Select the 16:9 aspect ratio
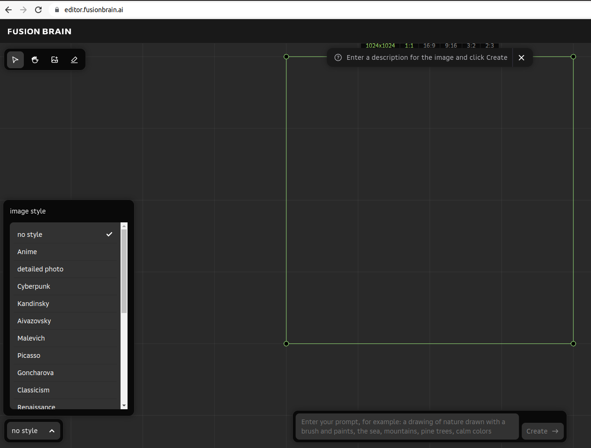Image resolution: width=591 pixels, height=448 pixels. click(x=429, y=45)
